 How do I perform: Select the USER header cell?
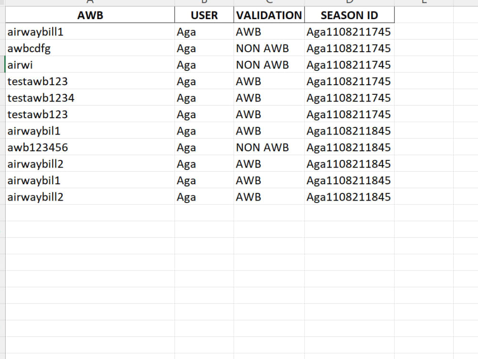click(204, 15)
